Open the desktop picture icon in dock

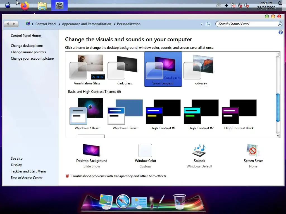106,202
